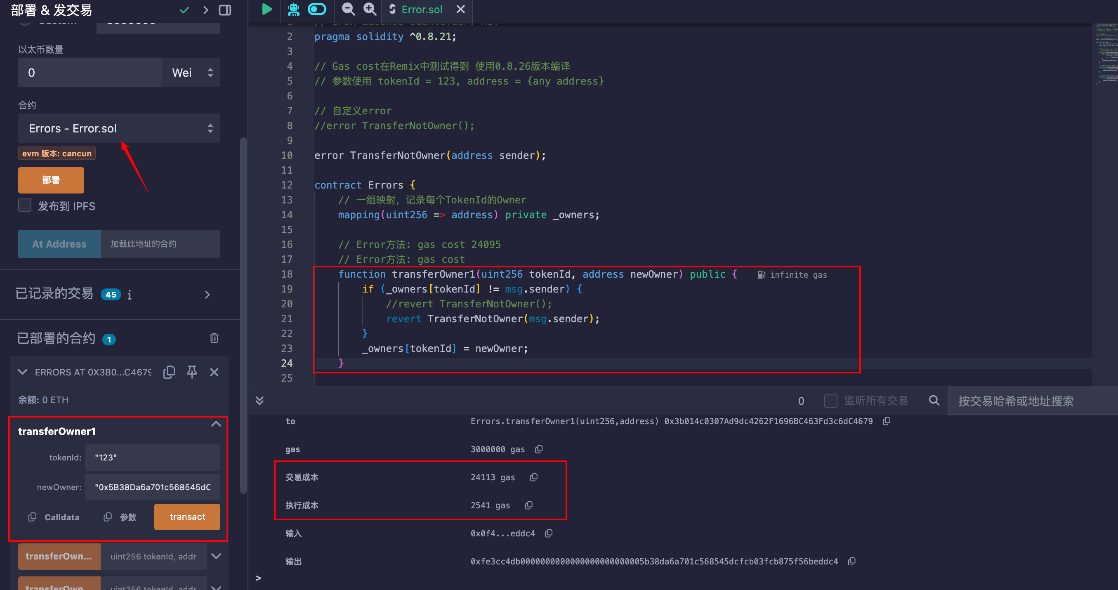Collapse the ERRORS AT 0X3B0 contract instance
Viewport: 1118px width, 590px height.
pos(23,372)
